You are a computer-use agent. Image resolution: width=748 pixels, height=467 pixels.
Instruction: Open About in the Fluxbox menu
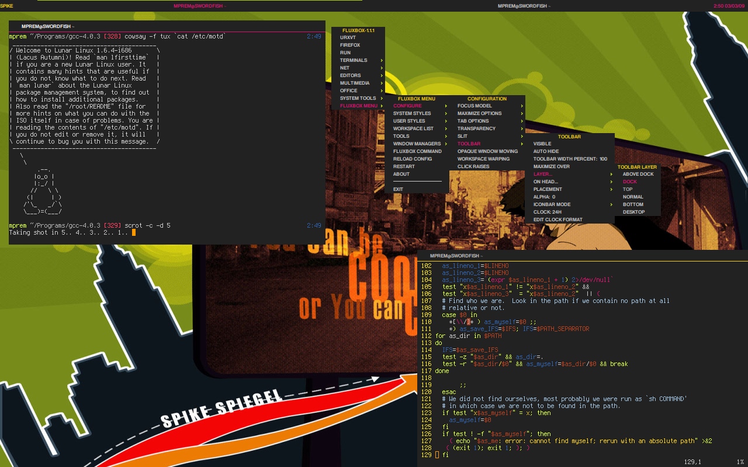[x=417, y=174]
